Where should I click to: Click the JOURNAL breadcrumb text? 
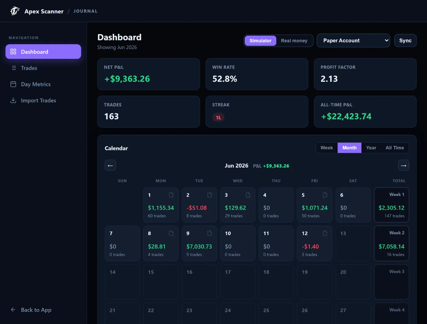(85, 11)
